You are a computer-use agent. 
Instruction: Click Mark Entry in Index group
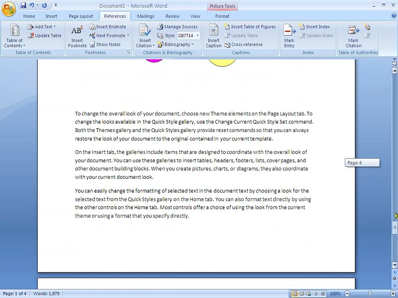point(289,36)
